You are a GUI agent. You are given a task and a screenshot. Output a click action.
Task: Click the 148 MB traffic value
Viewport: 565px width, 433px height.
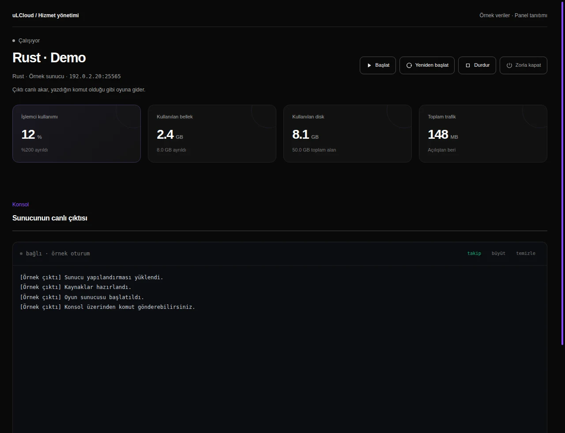443,134
